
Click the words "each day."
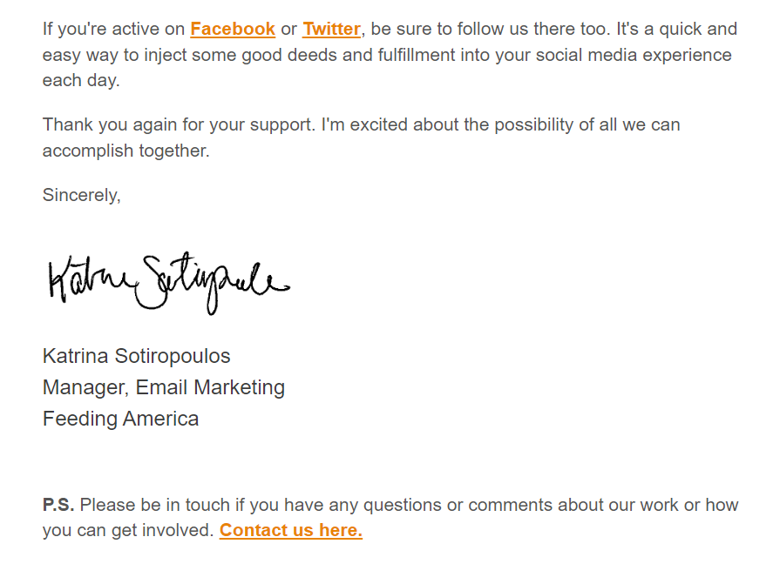coord(80,81)
